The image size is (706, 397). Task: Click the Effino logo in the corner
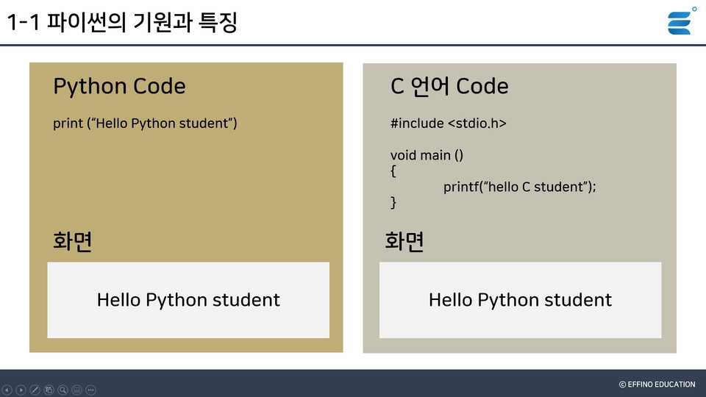[681, 21]
